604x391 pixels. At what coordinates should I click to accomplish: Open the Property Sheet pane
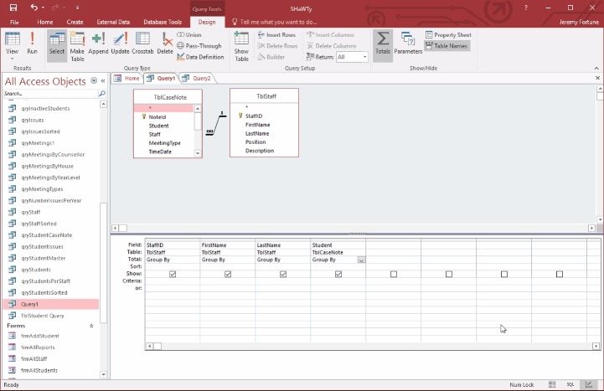[x=448, y=34]
